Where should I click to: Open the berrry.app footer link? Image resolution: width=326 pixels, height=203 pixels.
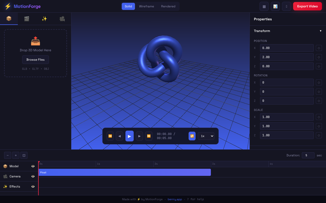[175, 199]
